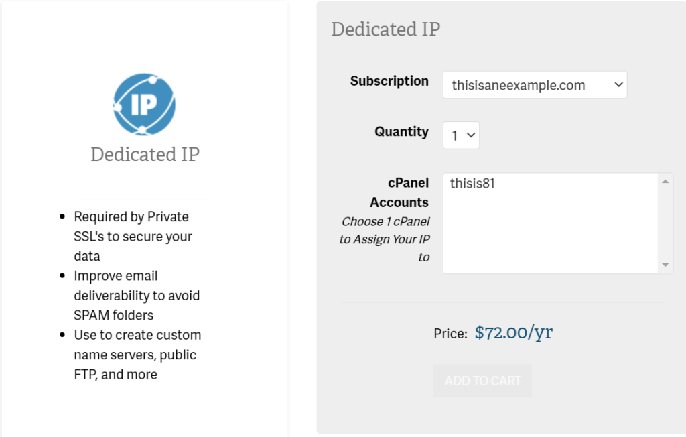Click the "Choose 1 cPanel" italic hint text
The image size is (686, 437).
coord(385,221)
